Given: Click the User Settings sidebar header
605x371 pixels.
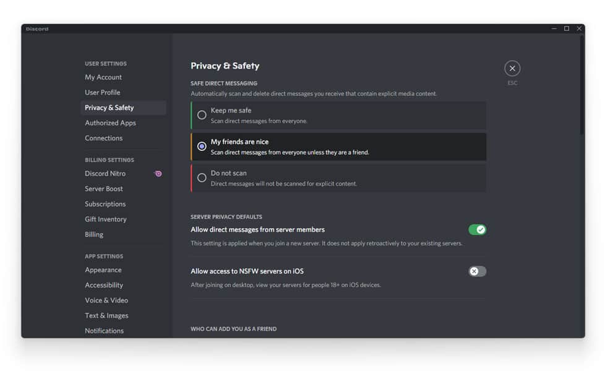Looking at the screenshot, I should (x=106, y=64).
